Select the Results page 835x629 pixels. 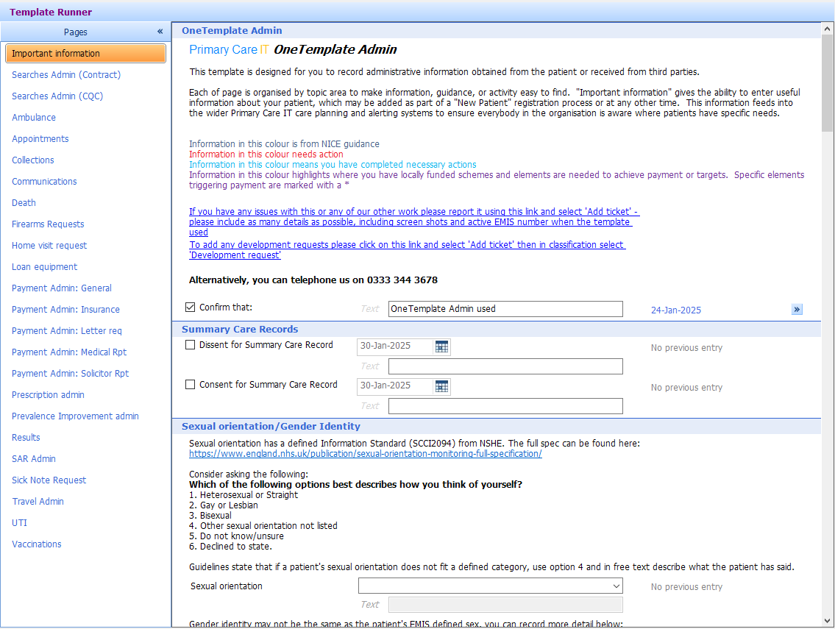(26, 437)
